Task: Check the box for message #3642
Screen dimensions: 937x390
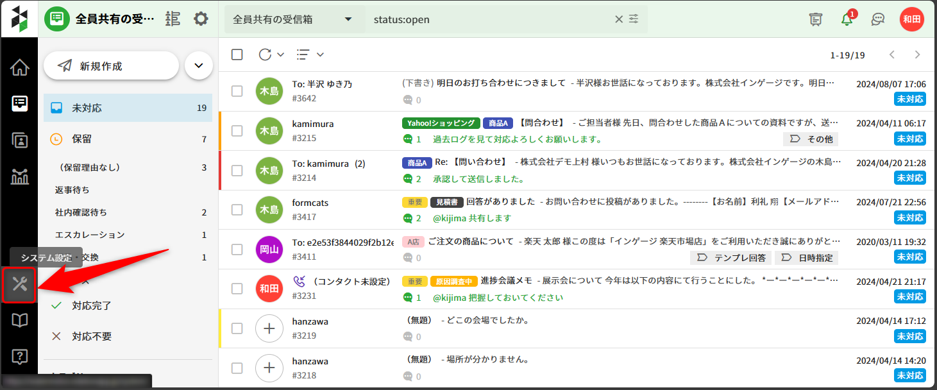Action: coord(237,91)
